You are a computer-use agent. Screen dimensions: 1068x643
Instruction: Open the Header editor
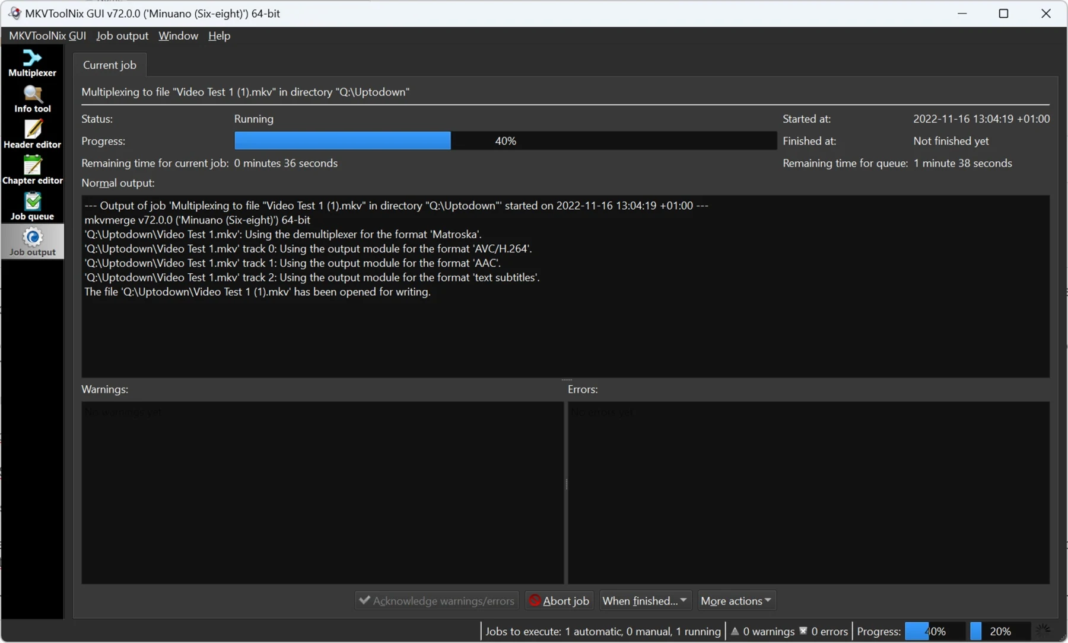(32, 135)
